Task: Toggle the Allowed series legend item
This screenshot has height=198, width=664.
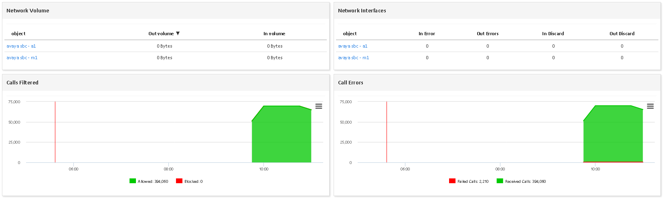Action: (153, 182)
